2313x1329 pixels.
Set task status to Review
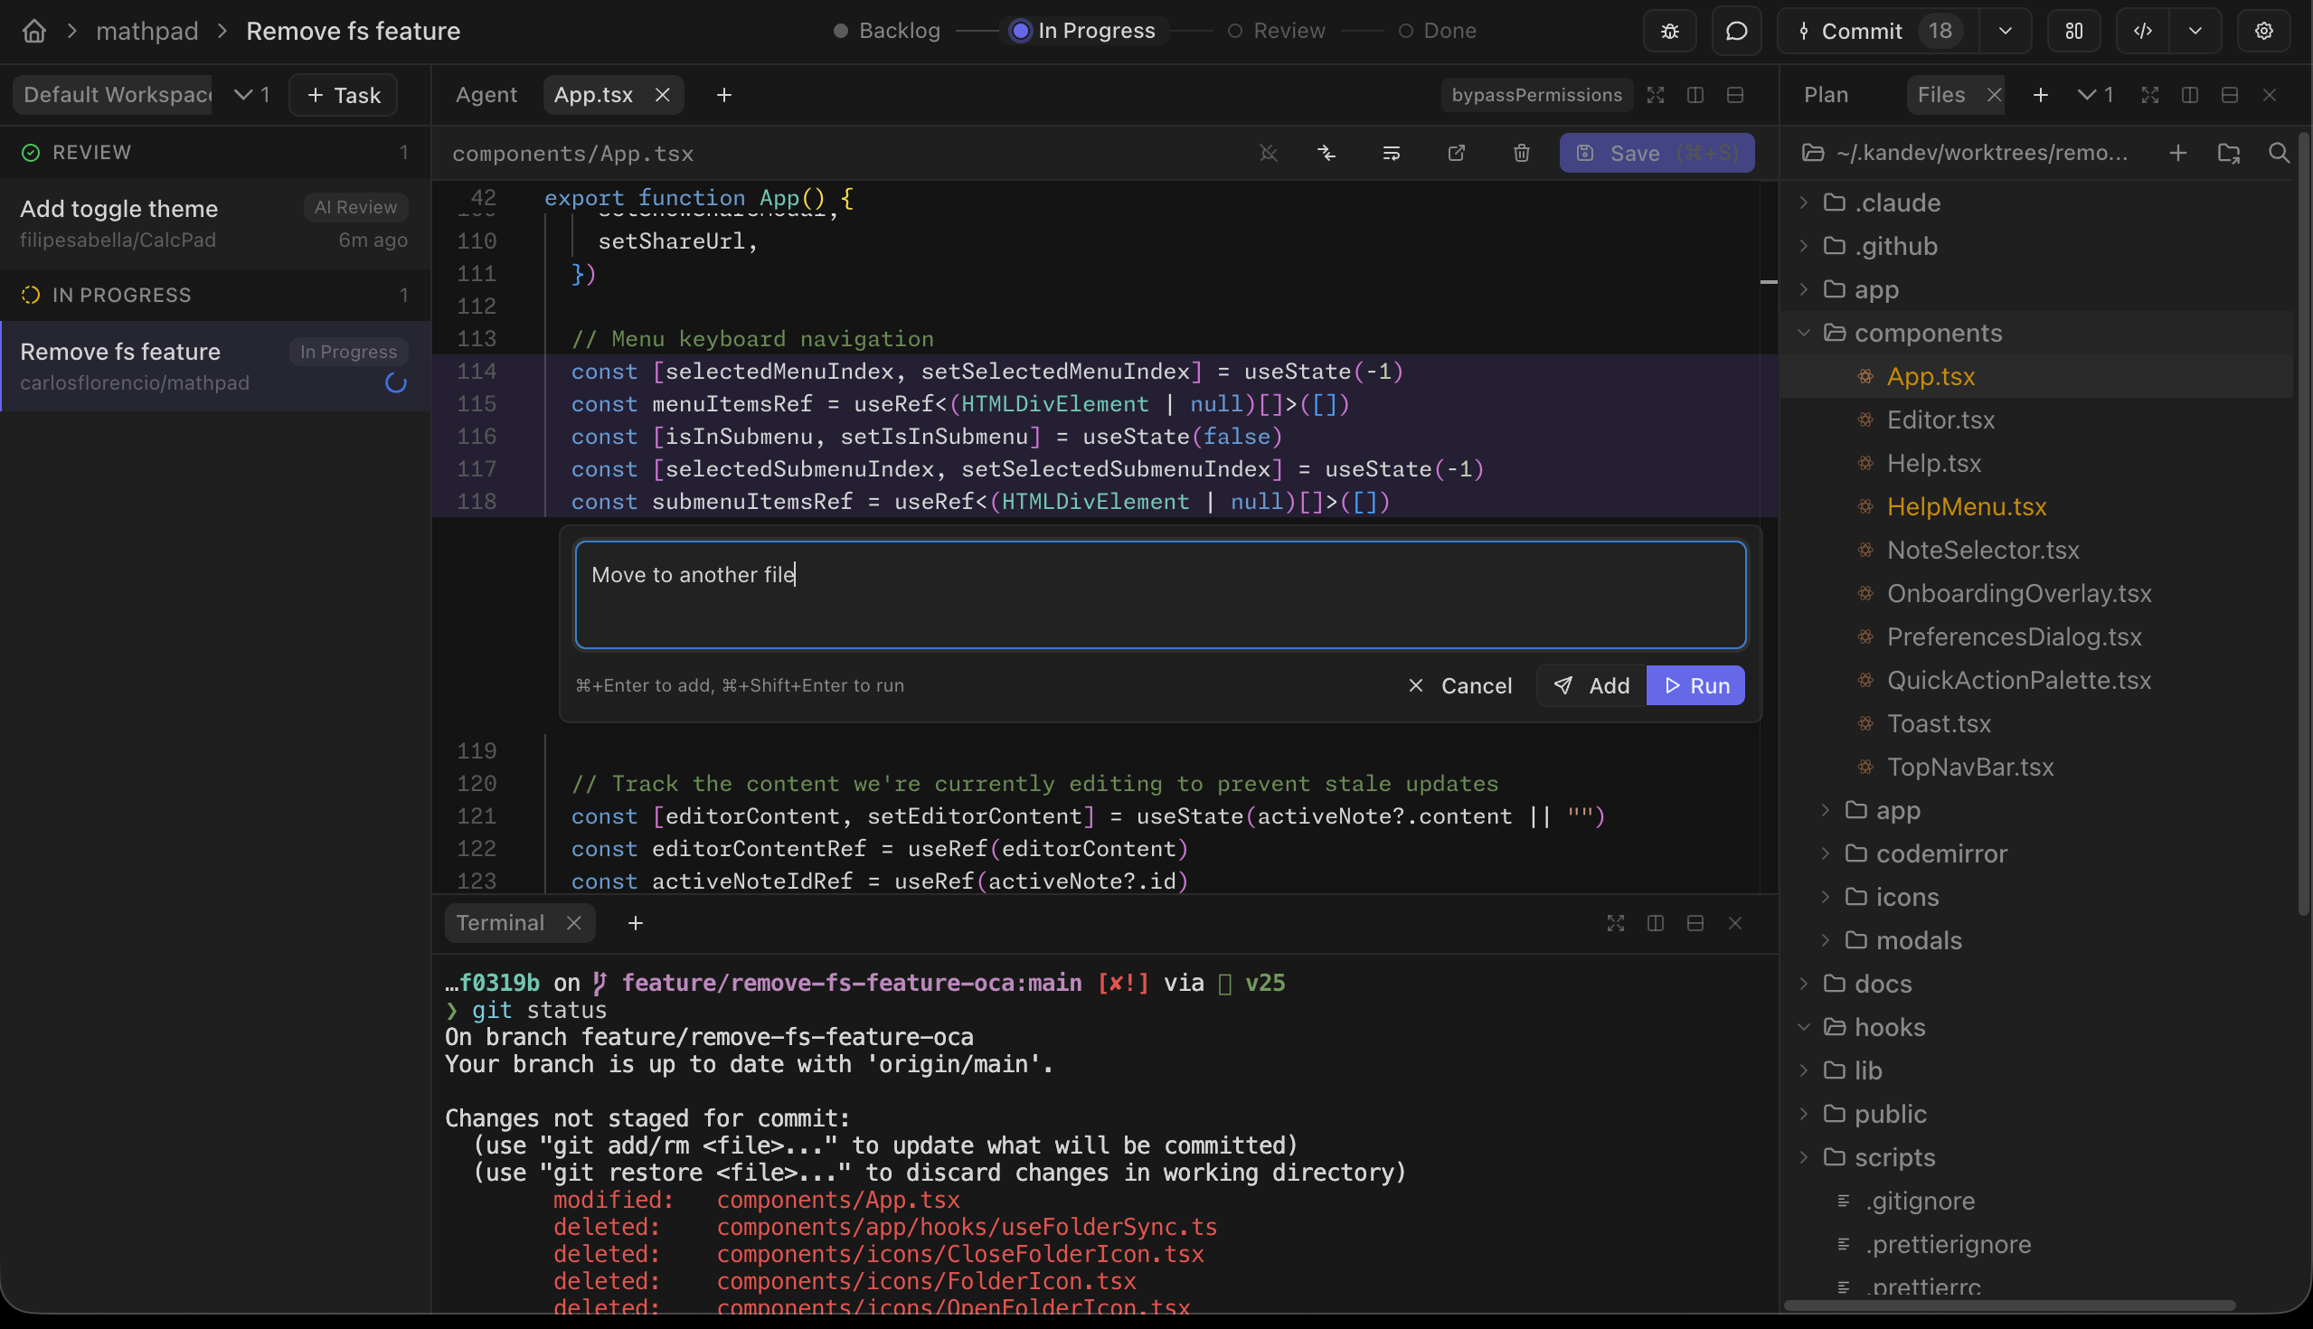(1276, 31)
